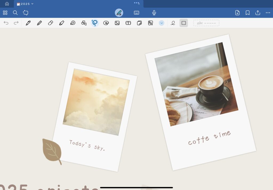Select the Lasso tool

coord(95,23)
